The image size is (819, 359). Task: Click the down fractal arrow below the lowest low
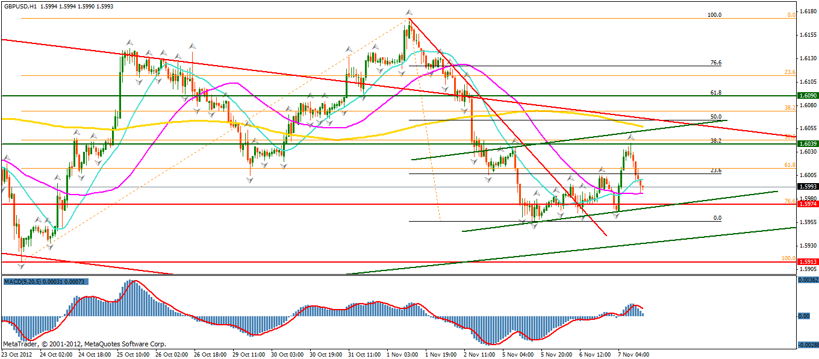[22, 264]
